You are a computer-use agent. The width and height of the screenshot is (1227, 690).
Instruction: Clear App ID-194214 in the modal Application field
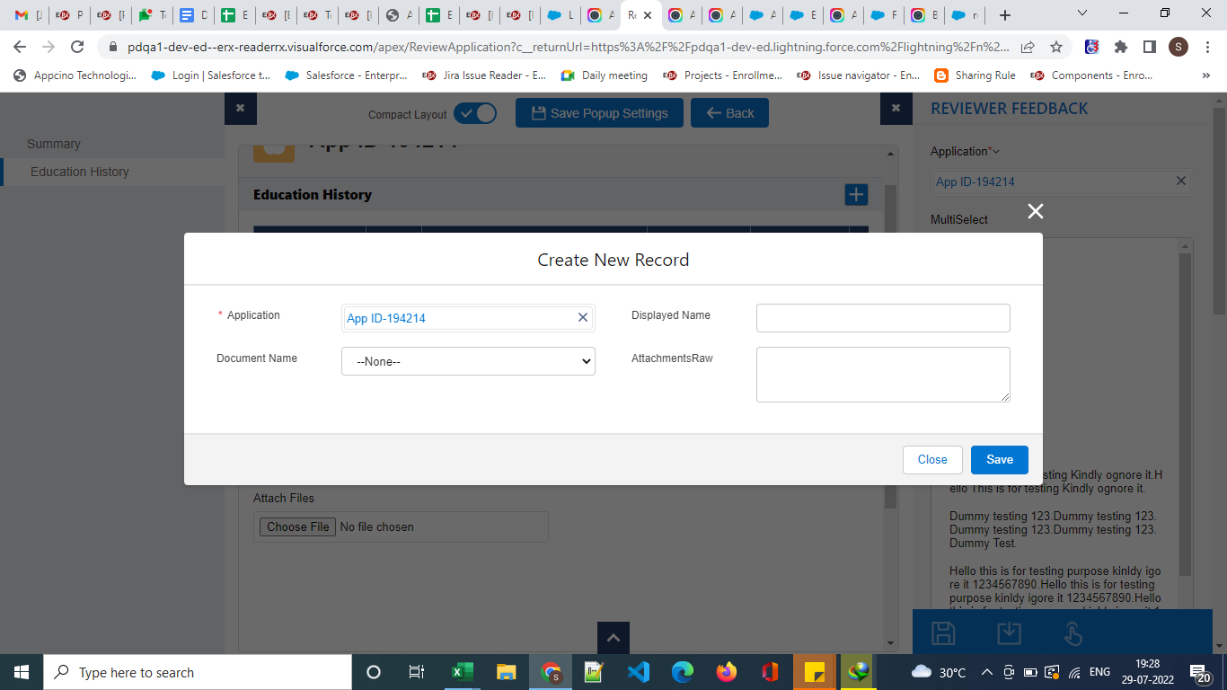(582, 317)
